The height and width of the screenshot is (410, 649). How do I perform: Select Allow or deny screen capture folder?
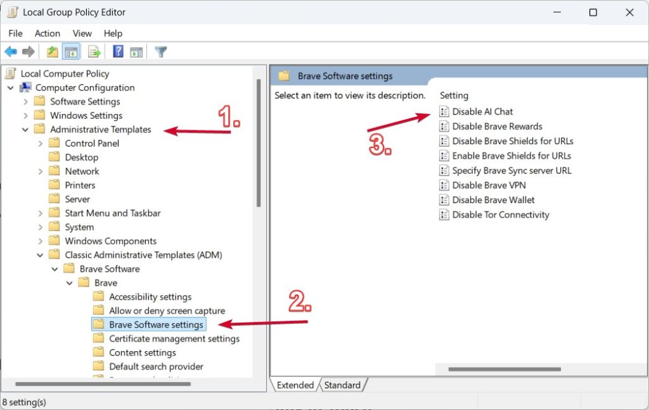167,311
